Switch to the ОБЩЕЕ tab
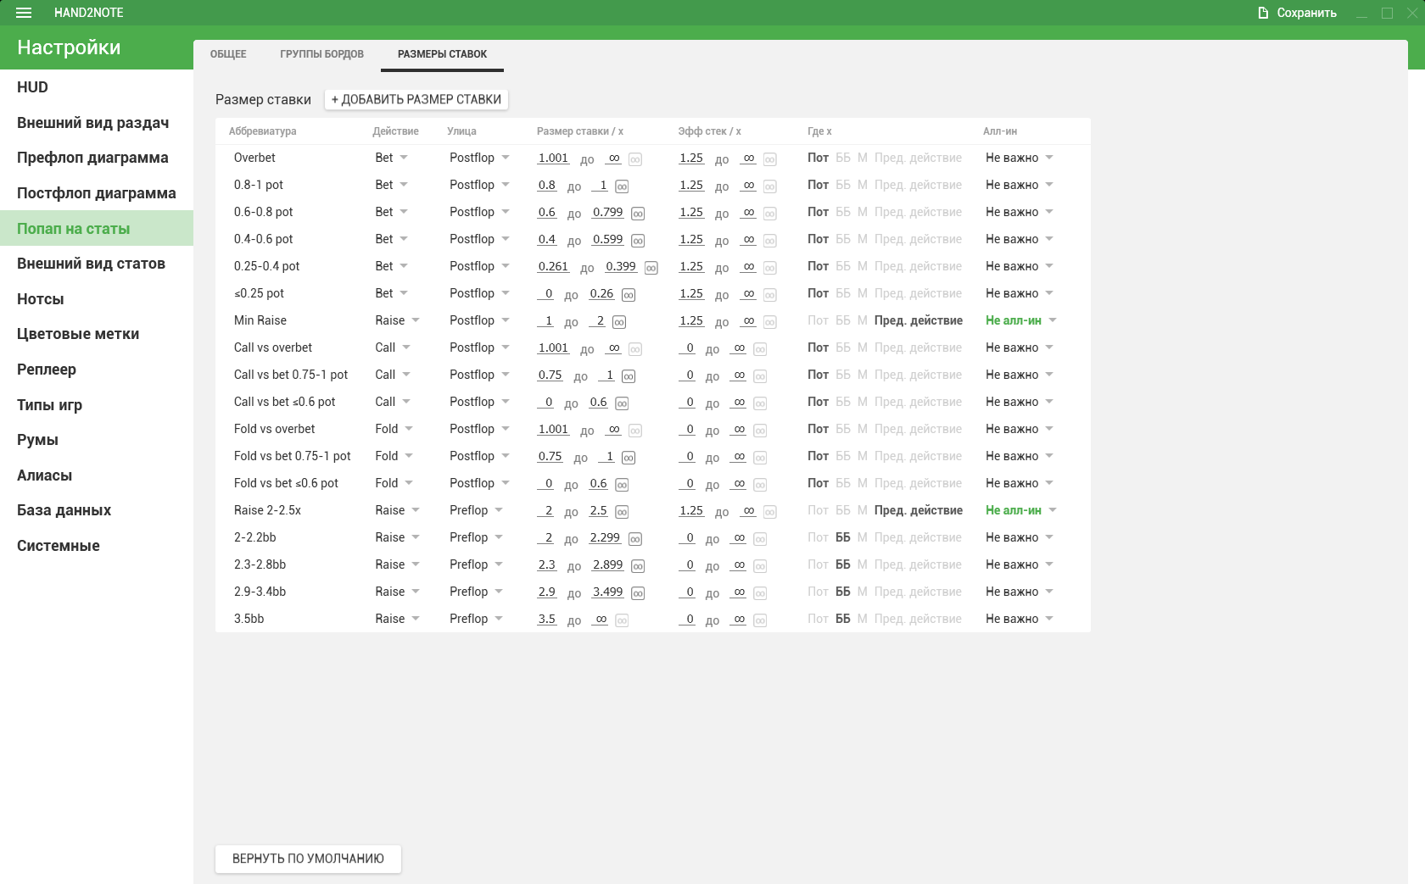Screen dimensions: 1425x884 pos(228,54)
